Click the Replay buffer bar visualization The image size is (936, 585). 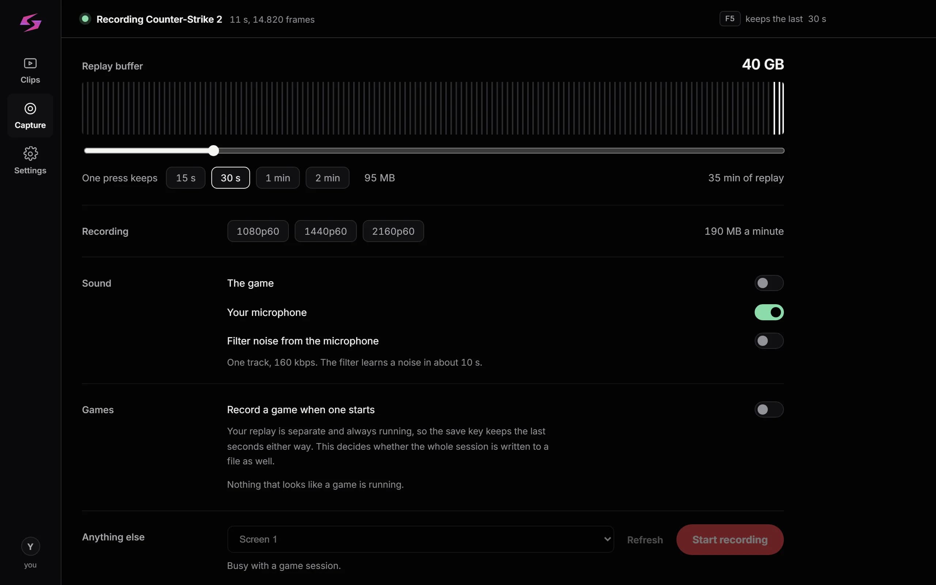(x=433, y=108)
